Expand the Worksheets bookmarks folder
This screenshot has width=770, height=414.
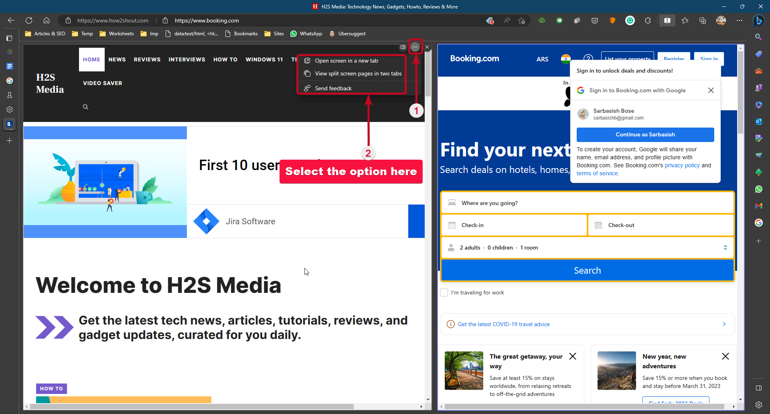click(117, 34)
